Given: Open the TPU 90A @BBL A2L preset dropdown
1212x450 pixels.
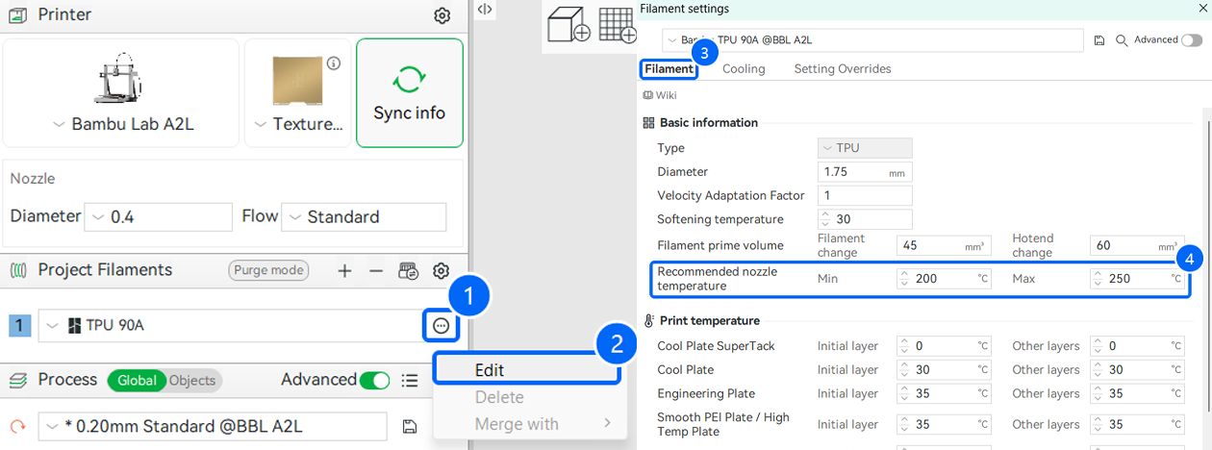Looking at the screenshot, I should 872,40.
